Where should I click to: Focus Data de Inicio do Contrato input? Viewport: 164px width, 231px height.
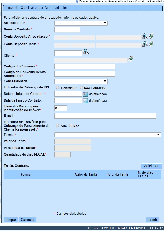click(x=68, y=94)
